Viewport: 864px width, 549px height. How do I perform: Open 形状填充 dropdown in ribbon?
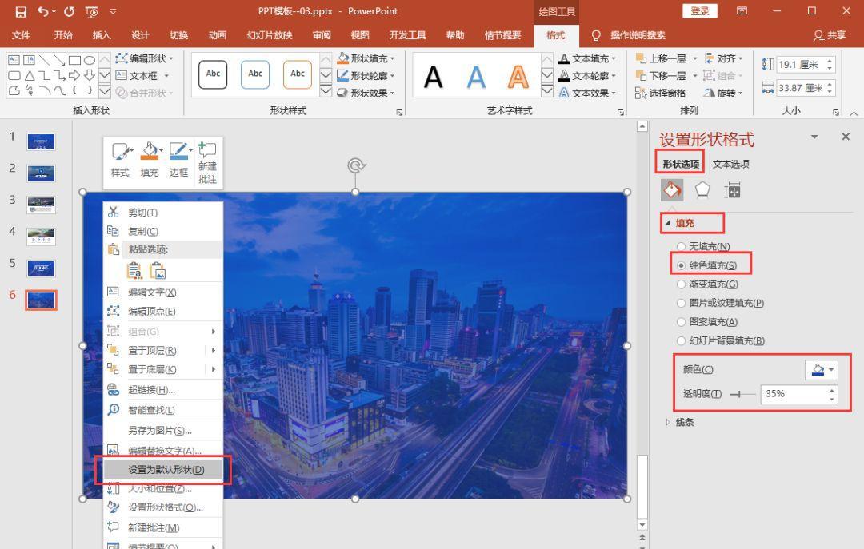coord(366,58)
